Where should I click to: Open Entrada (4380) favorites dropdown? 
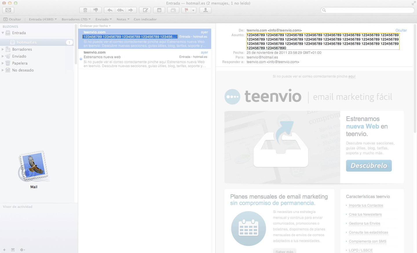click(x=43, y=19)
